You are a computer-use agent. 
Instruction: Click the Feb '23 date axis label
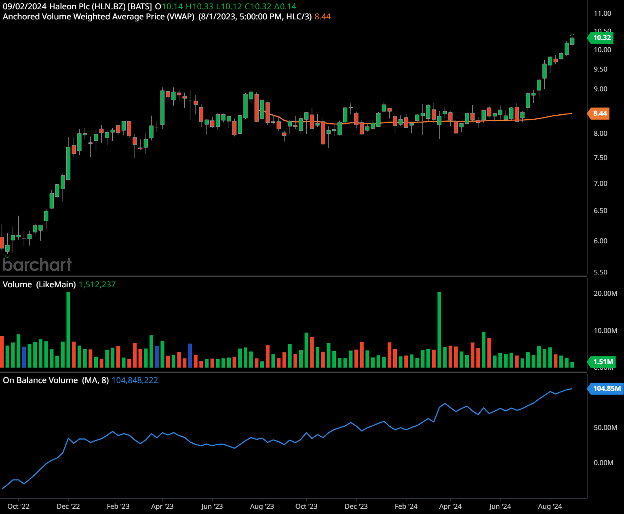click(x=118, y=506)
